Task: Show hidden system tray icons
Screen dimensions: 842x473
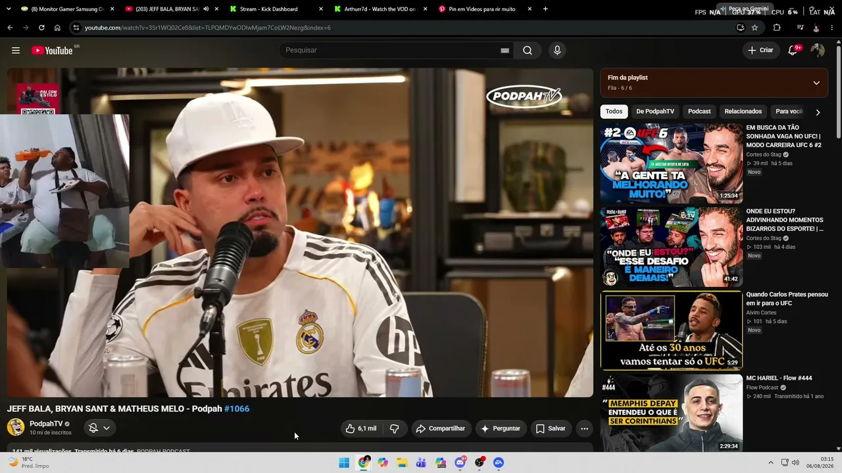Action: click(770, 462)
